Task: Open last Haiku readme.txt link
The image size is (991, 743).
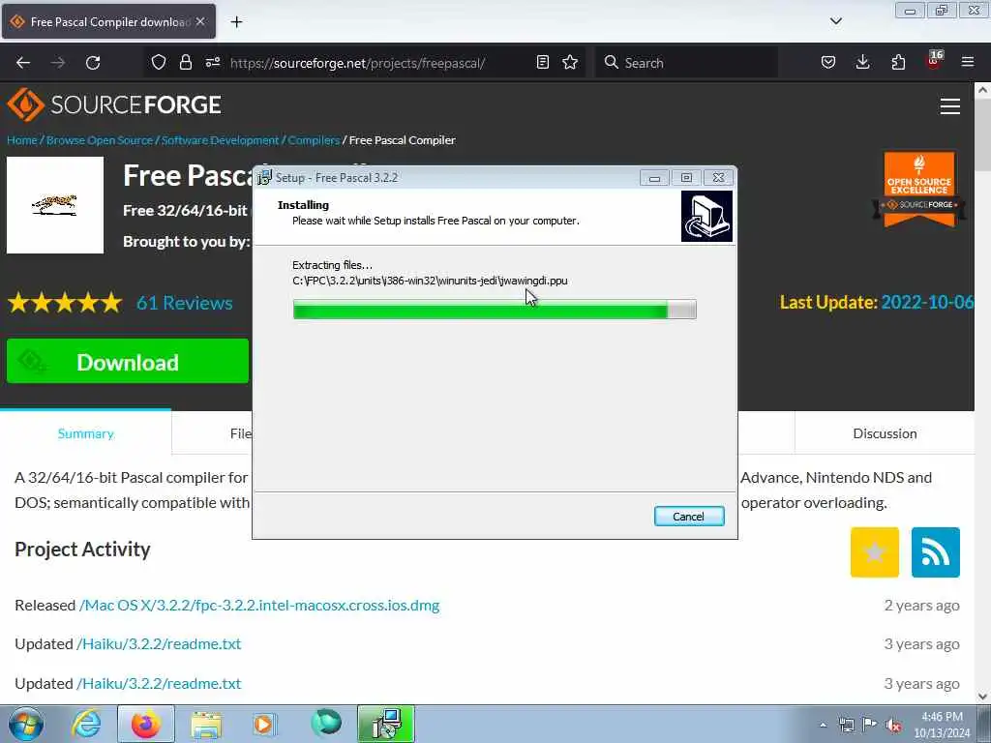Action: 159,683
